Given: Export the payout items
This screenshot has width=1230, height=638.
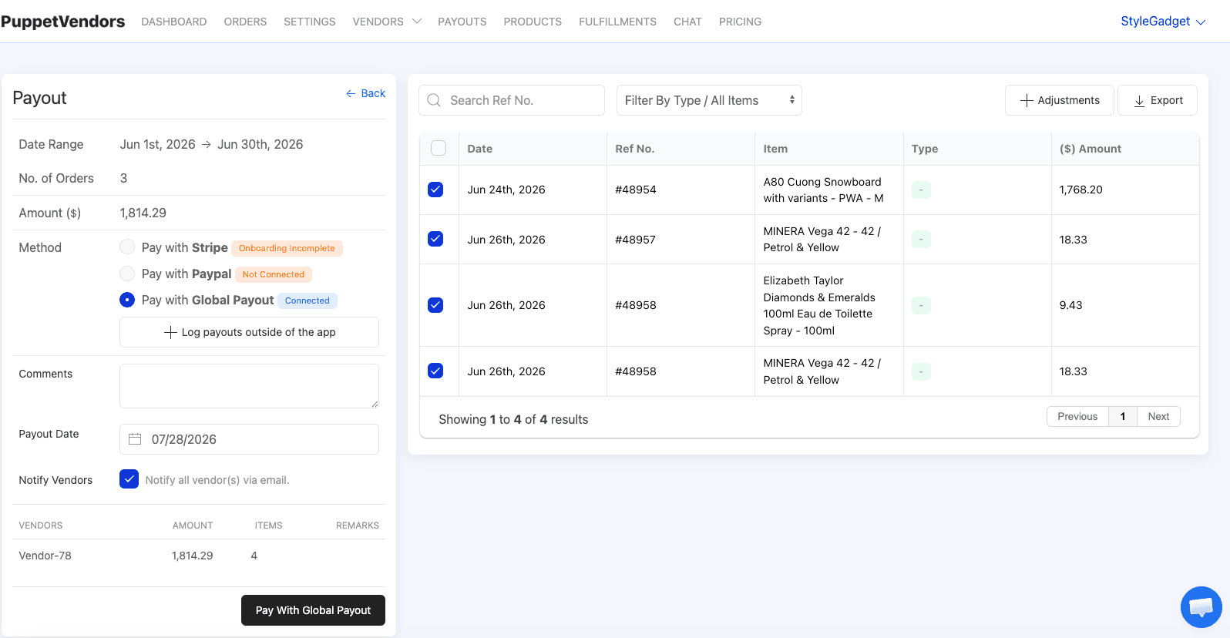Looking at the screenshot, I should [x=1158, y=100].
